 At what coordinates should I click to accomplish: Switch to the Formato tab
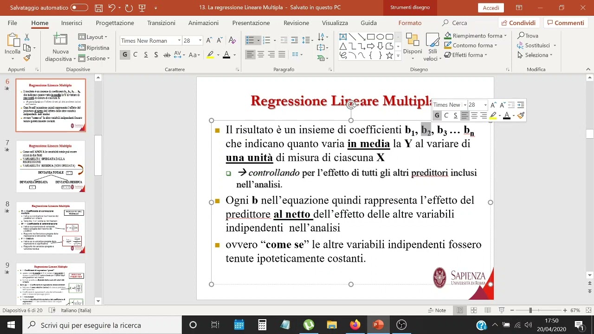(x=410, y=23)
